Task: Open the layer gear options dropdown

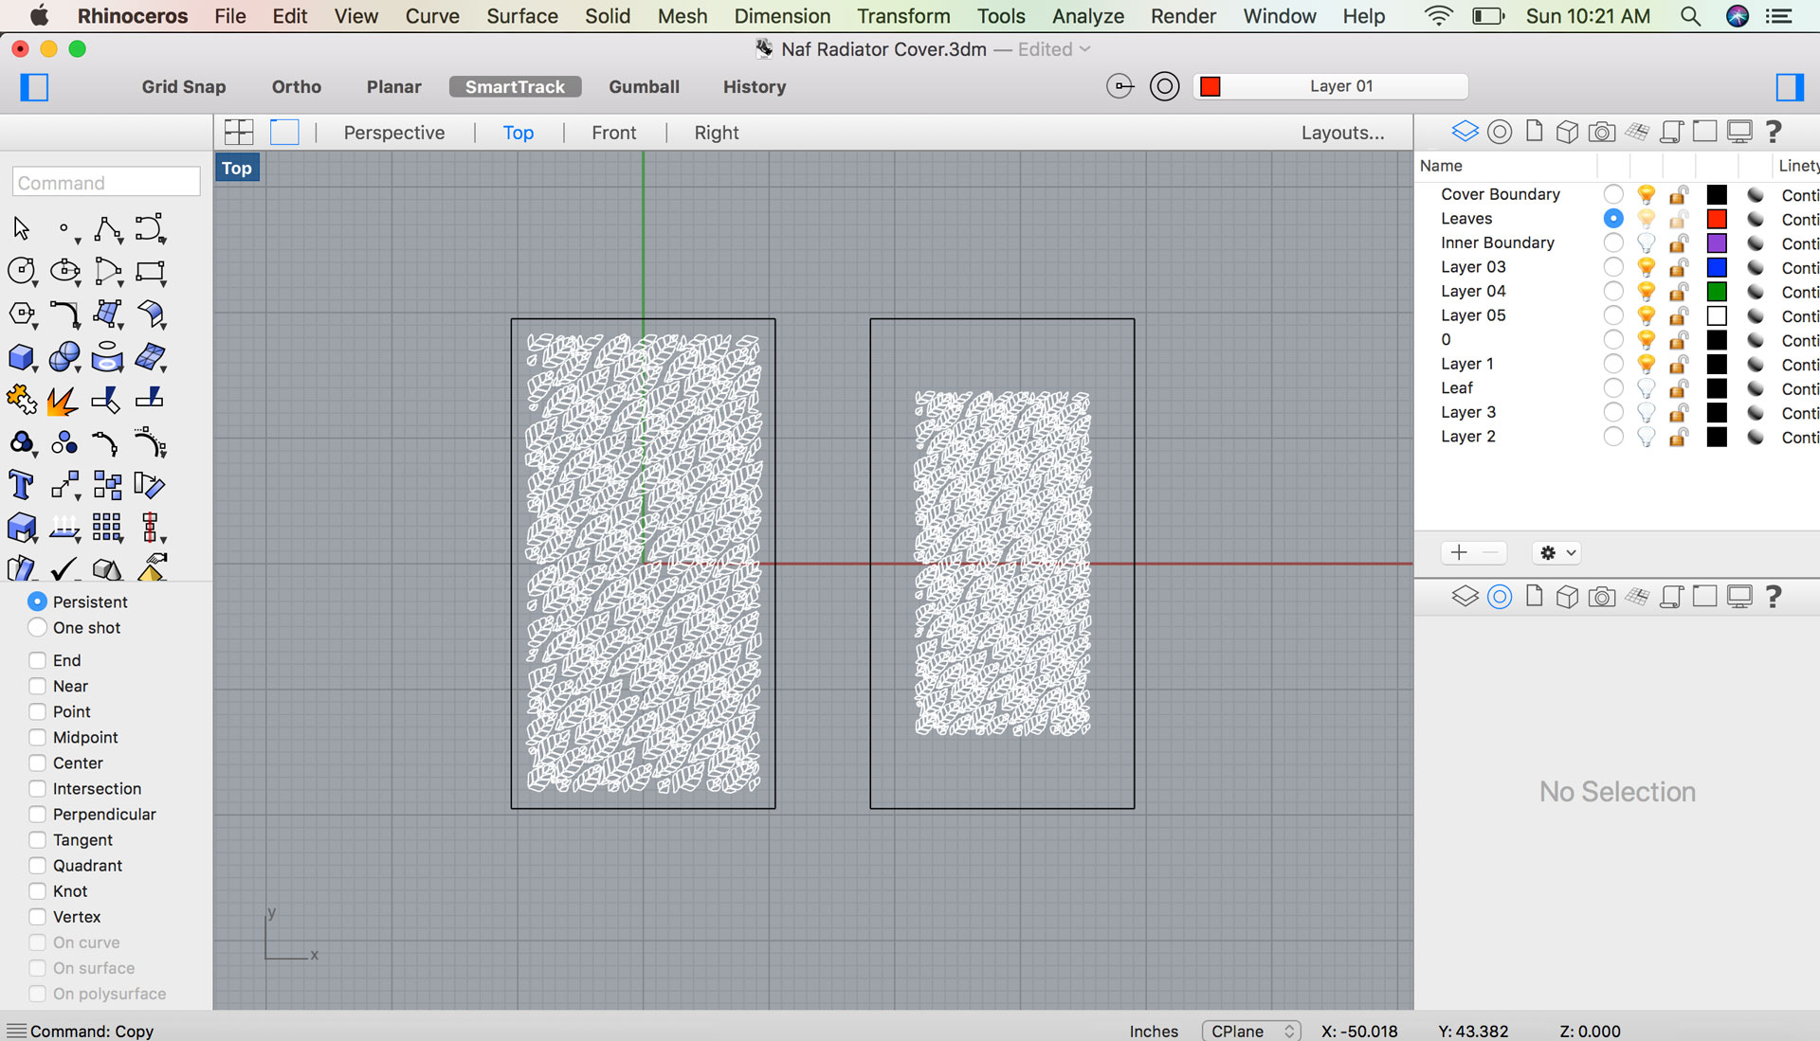Action: point(1556,553)
